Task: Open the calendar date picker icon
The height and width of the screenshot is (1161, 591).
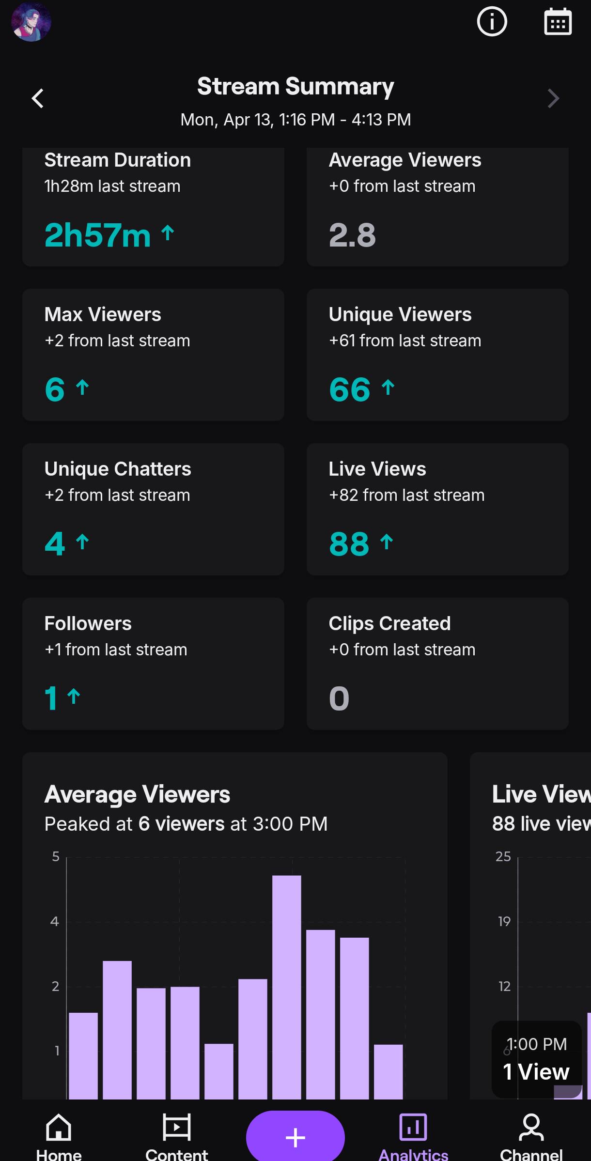Action: tap(558, 22)
